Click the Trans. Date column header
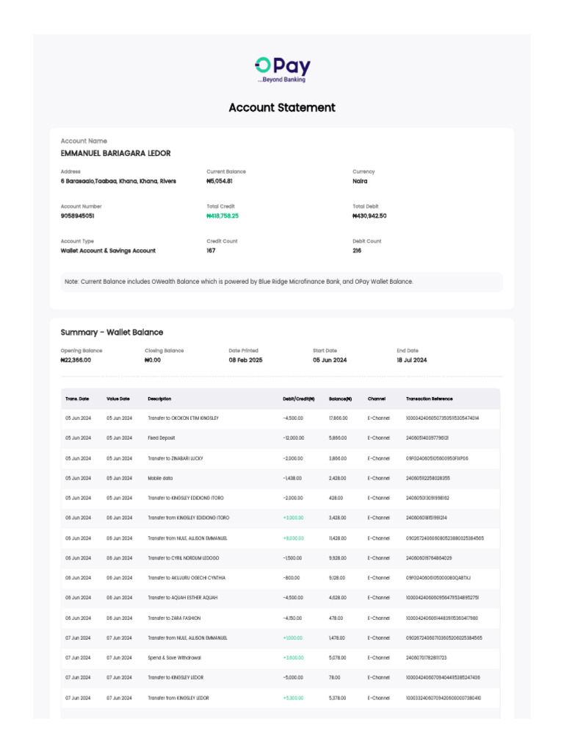The height and width of the screenshot is (753, 564). [77, 399]
